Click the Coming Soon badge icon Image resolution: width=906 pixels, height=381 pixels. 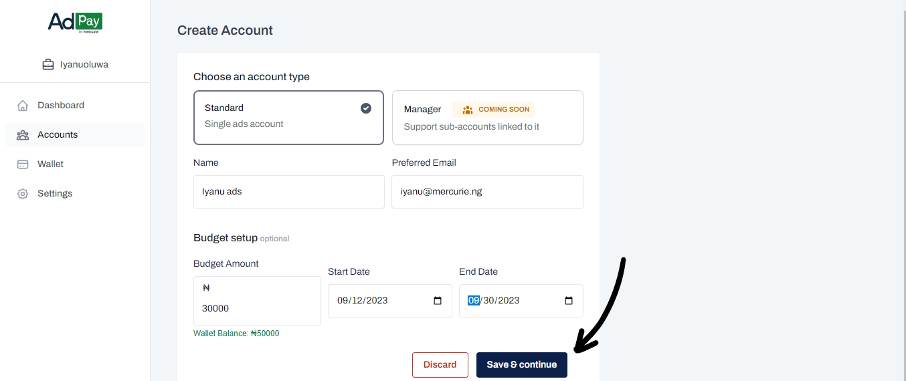pos(468,110)
